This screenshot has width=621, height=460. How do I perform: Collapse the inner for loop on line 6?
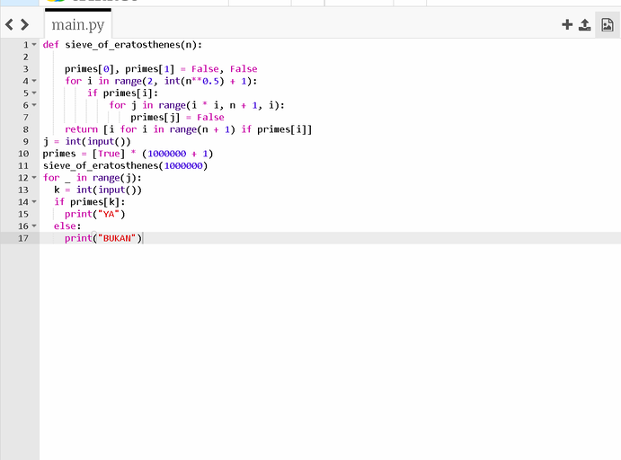pyautogui.click(x=34, y=105)
